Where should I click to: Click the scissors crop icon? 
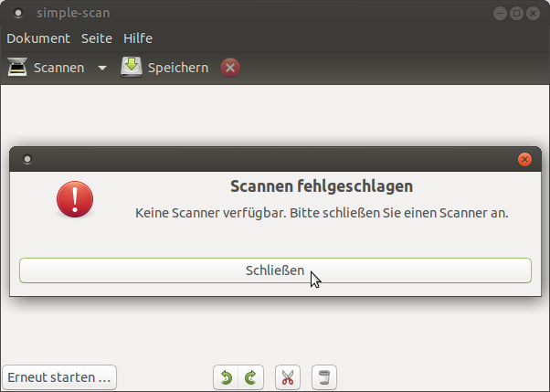[288, 377]
